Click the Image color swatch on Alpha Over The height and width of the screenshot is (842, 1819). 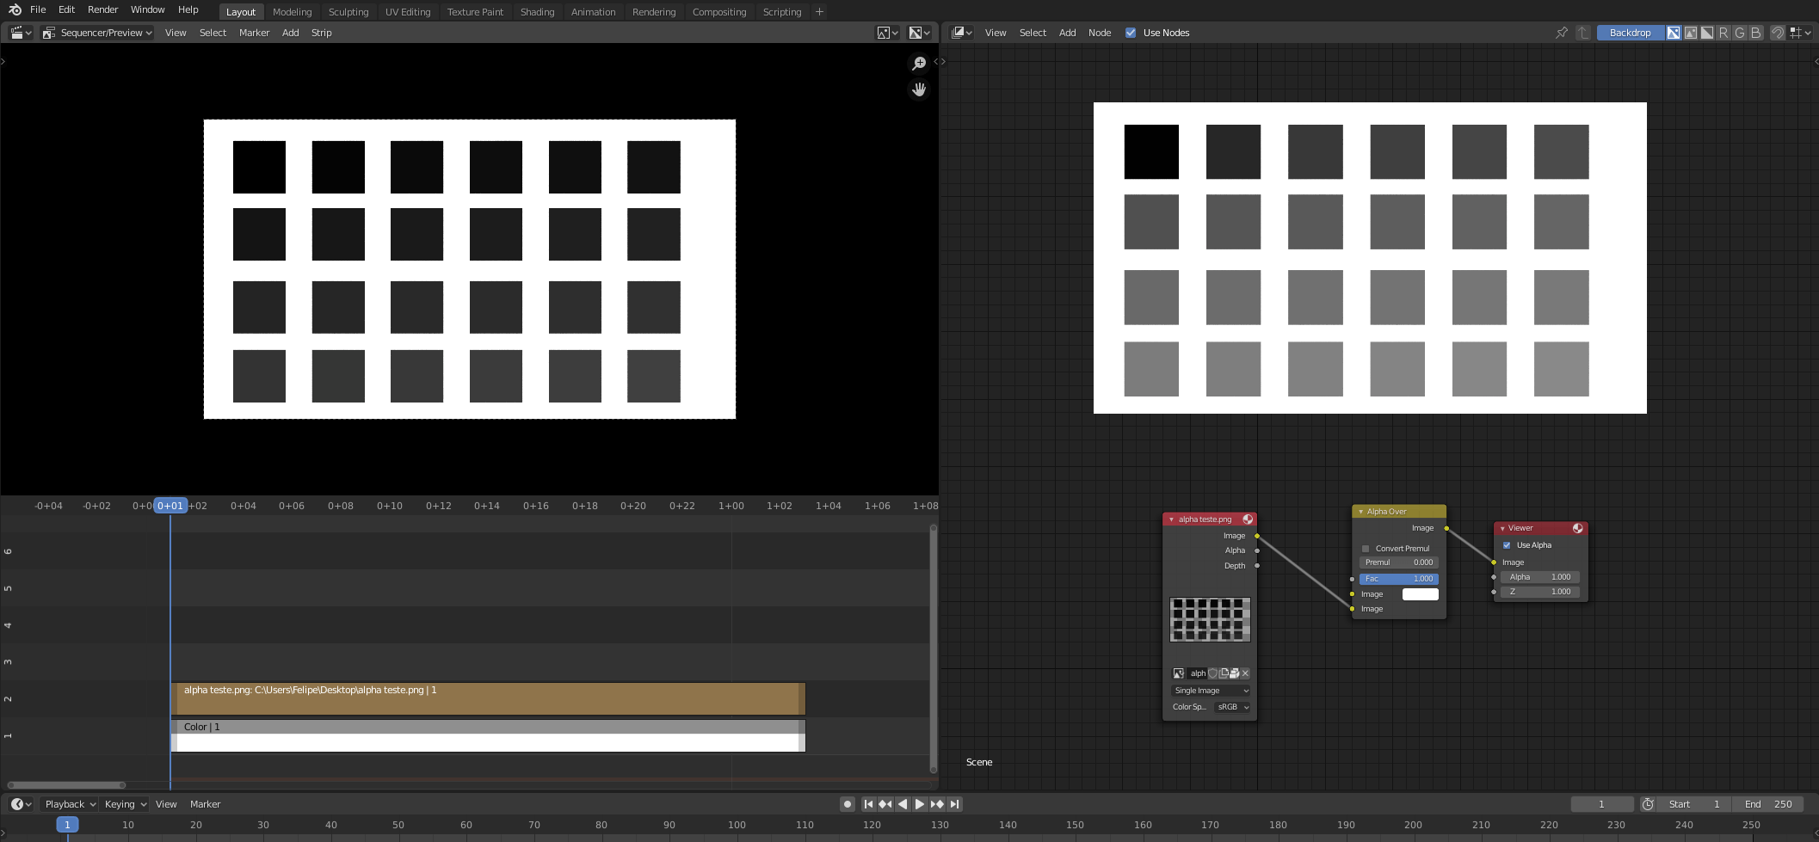click(x=1420, y=593)
